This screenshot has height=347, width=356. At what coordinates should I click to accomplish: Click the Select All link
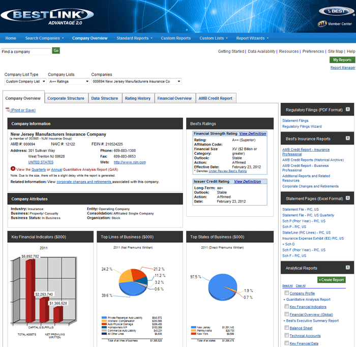(x=287, y=285)
